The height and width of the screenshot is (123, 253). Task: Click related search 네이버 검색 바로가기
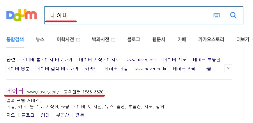click(x=57, y=69)
